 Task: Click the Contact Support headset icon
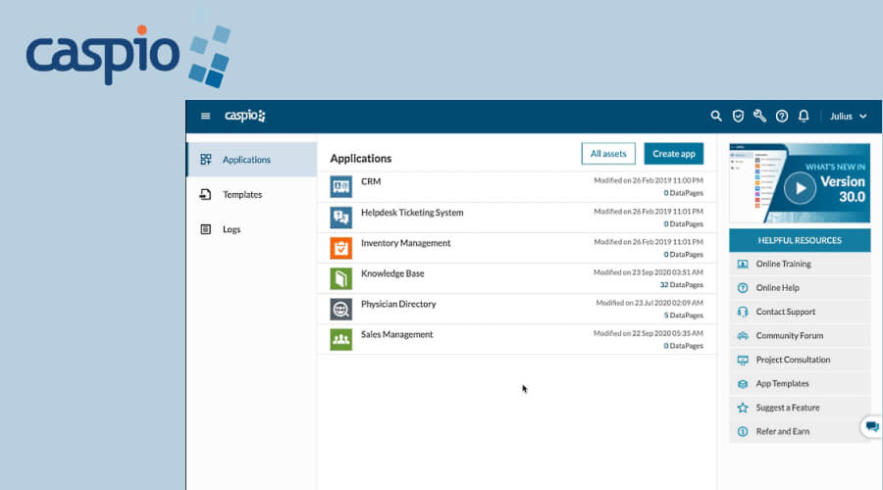coord(743,312)
